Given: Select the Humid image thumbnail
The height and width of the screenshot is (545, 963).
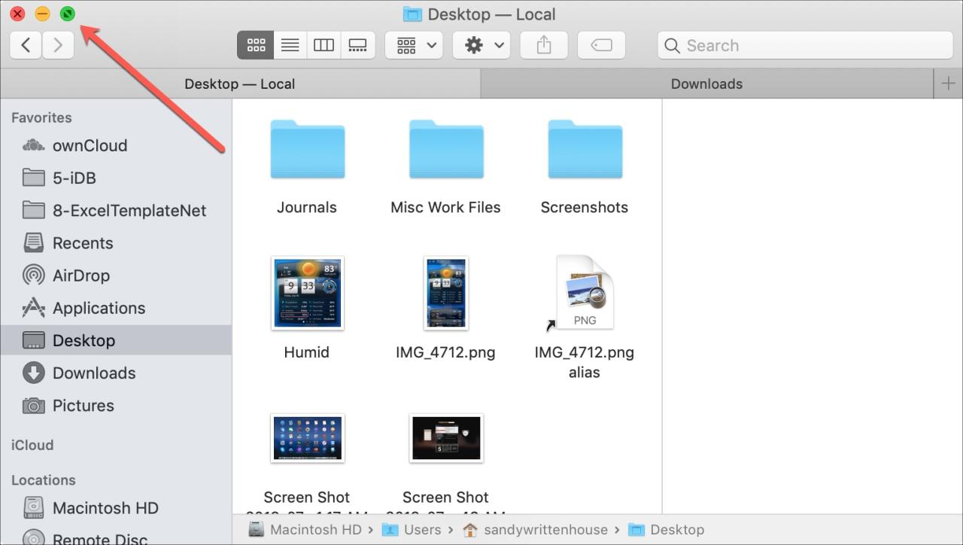Looking at the screenshot, I should coord(307,294).
